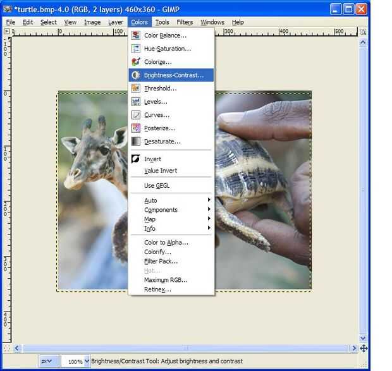The width and height of the screenshot is (392, 371).
Task: Choose Filter Pack... entry
Action: [171, 261]
